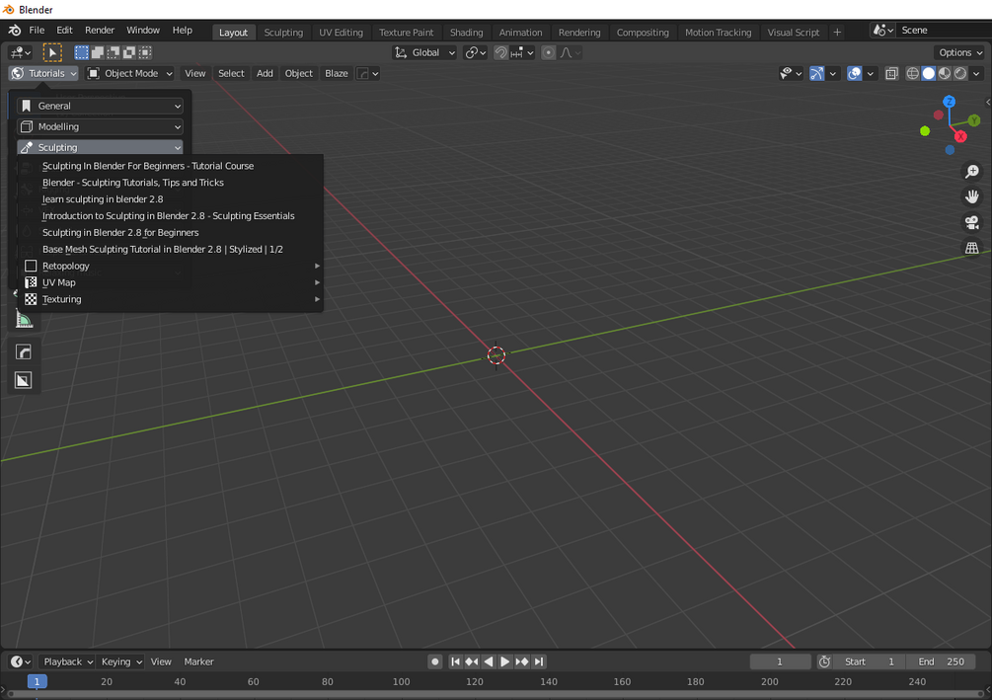Toggle snapping magnet icon
This screenshot has width=992, height=700.
500,52
